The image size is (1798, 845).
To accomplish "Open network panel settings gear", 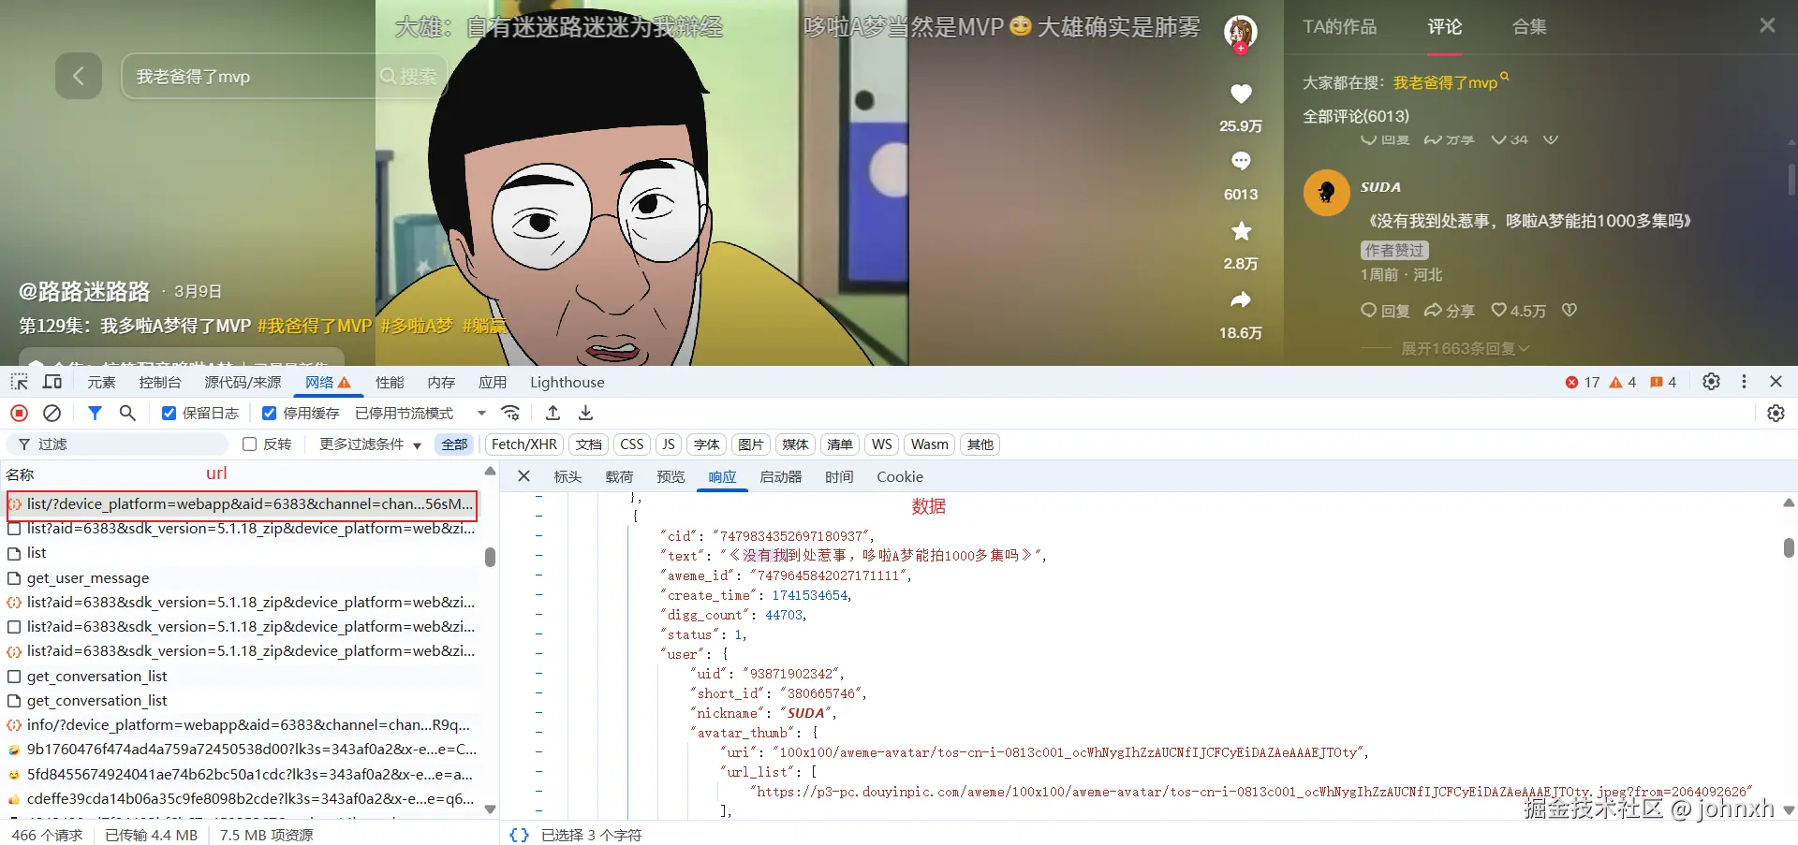I will pos(1776,413).
